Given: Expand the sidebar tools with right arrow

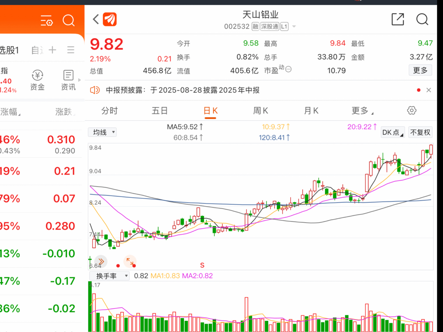Looking at the screenshot, I should (80, 80).
